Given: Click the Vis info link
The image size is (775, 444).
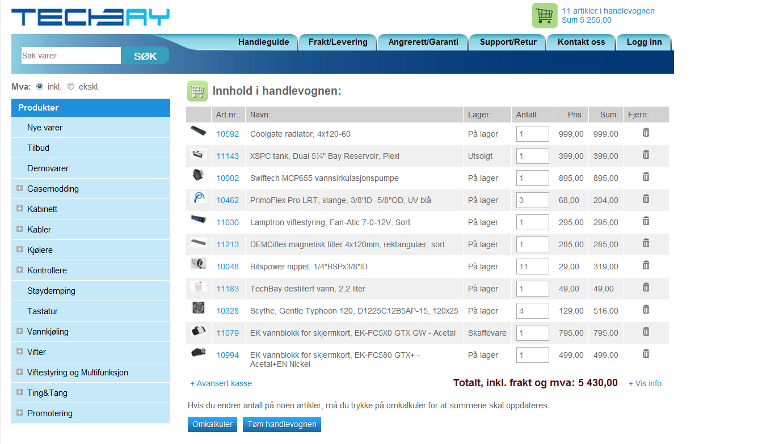Looking at the screenshot, I should (x=645, y=383).
